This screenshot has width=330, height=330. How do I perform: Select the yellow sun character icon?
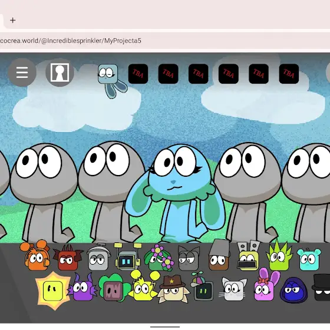pyautogui.click(x=53, y=291)
